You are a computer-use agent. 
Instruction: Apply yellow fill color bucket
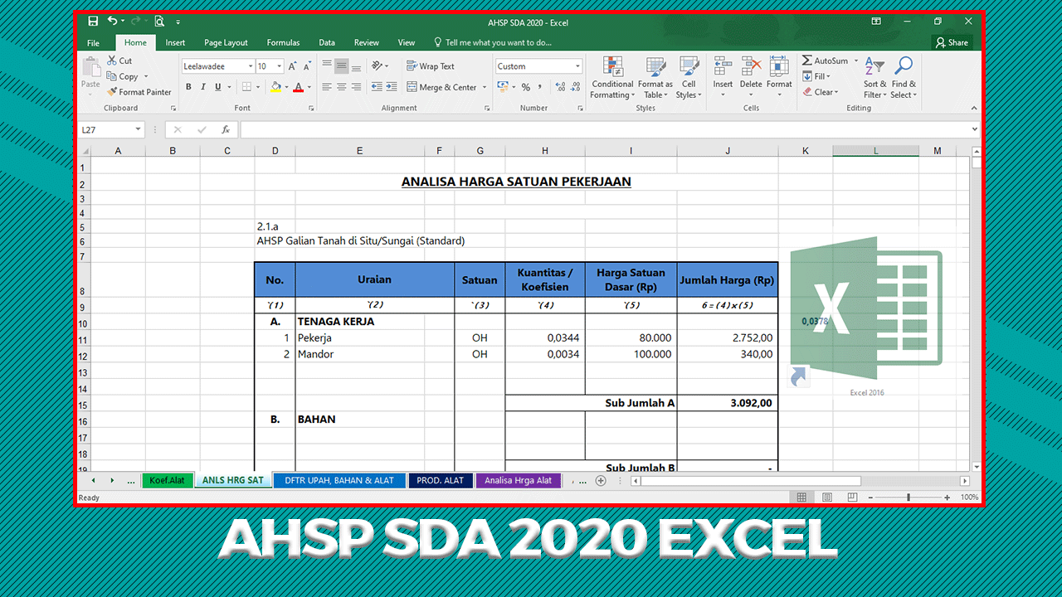(275, 87)
